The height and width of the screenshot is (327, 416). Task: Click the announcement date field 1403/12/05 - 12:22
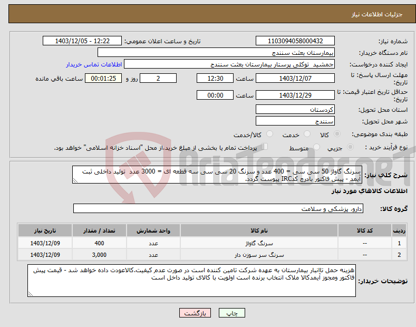[x=82, y=41]
